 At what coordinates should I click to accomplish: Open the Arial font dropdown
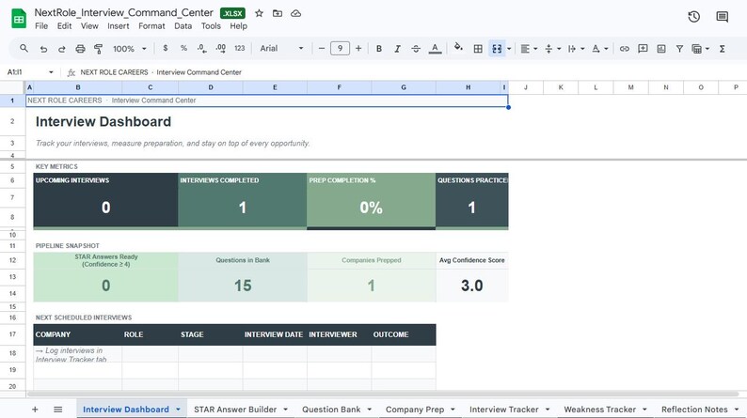point(281,48)
